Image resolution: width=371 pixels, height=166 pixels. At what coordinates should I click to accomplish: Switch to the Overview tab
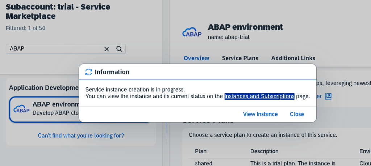pos(196,58)
